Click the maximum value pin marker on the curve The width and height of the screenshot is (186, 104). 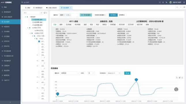136,80
